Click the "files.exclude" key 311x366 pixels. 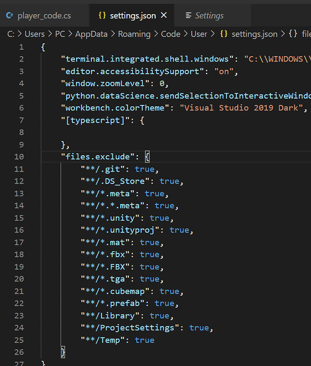(x=98, y=157)
